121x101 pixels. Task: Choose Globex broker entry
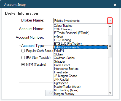click(x=80, y=54)
